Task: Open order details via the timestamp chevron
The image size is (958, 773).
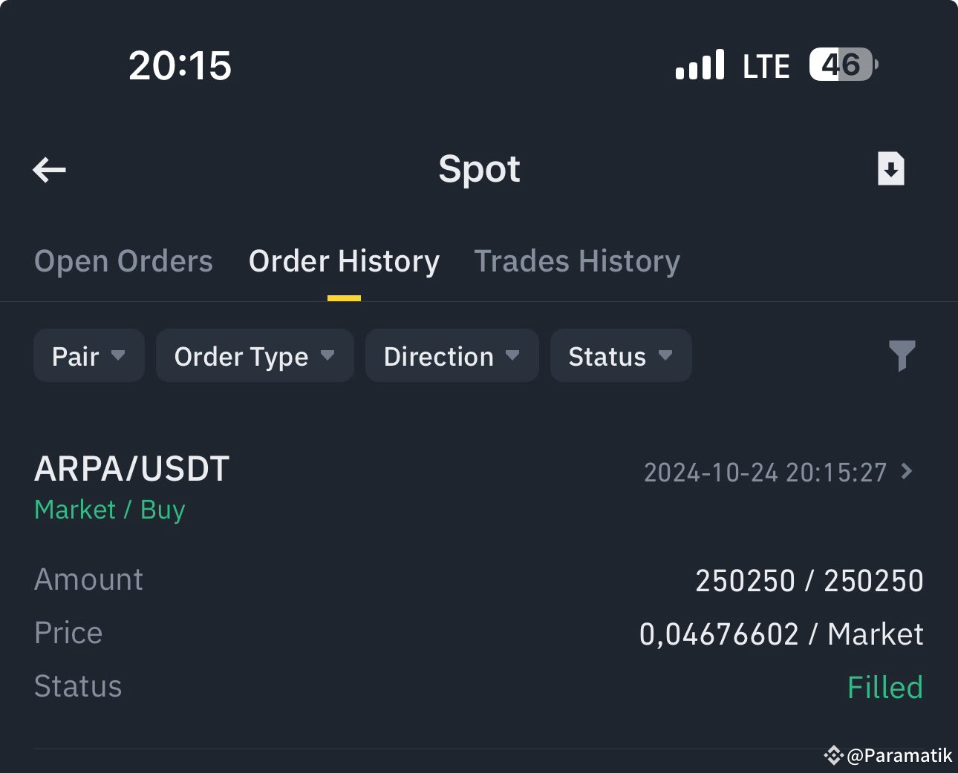Action: [x=905, y=473]
